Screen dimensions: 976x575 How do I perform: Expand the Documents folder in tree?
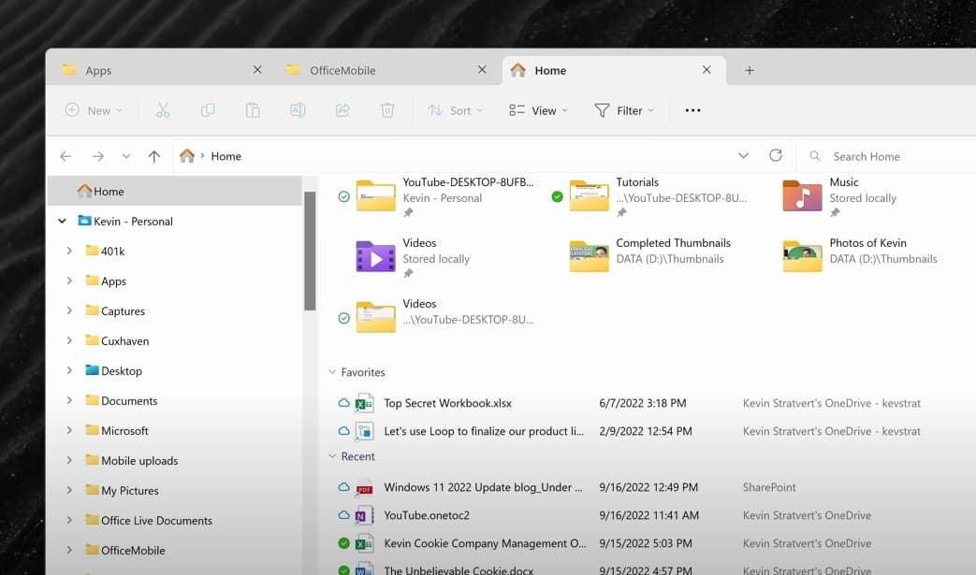point(69,401)
